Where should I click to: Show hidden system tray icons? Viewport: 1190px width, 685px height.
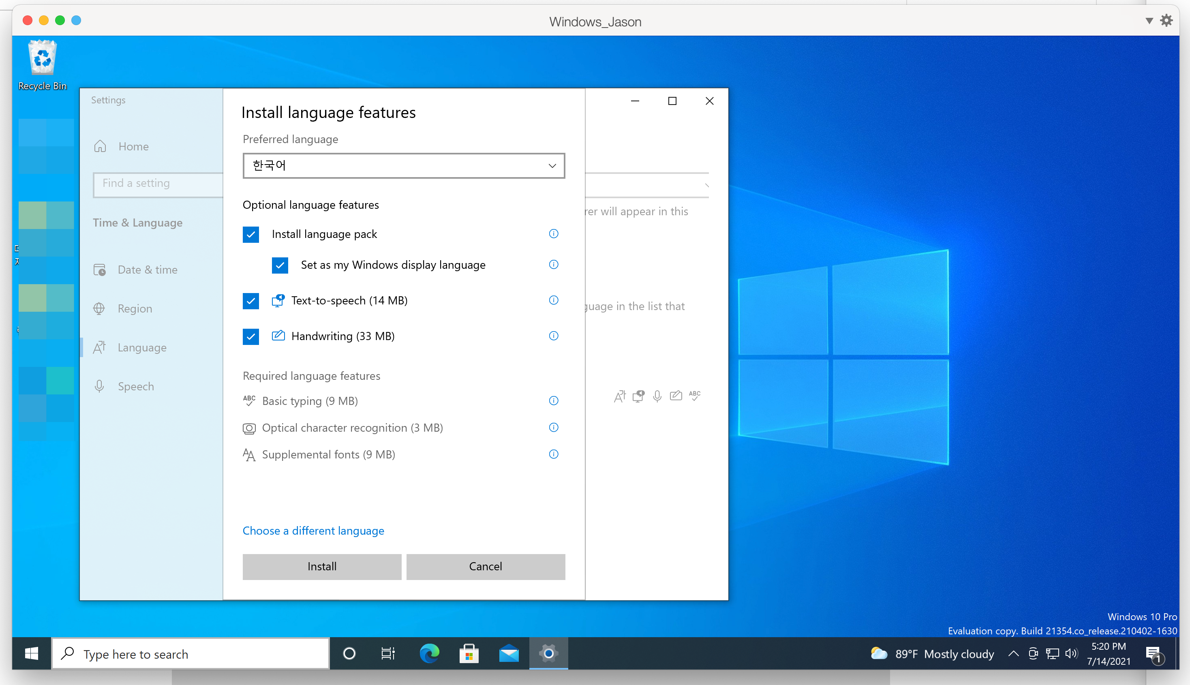[x=1014, y=653]
